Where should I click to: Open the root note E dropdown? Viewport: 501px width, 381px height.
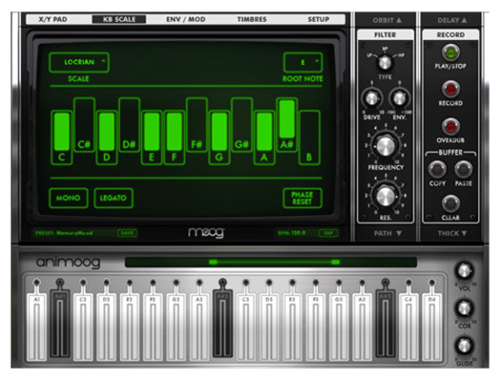click(303, 62)
